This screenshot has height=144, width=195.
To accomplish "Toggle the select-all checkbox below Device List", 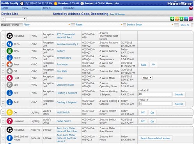I will 3,19.
